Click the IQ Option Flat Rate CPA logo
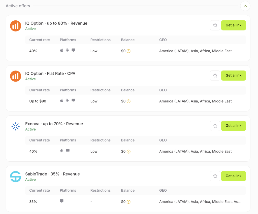Viewport: 258px width, 214px height. click(x=15, y=76)
